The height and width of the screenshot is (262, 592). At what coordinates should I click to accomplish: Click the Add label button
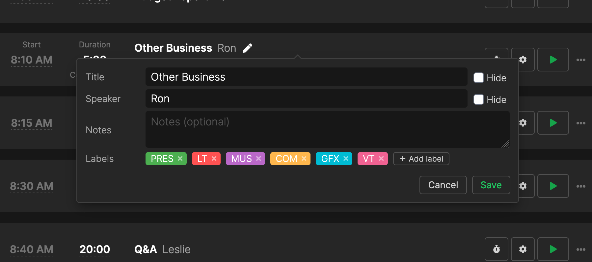coord(421,159)
